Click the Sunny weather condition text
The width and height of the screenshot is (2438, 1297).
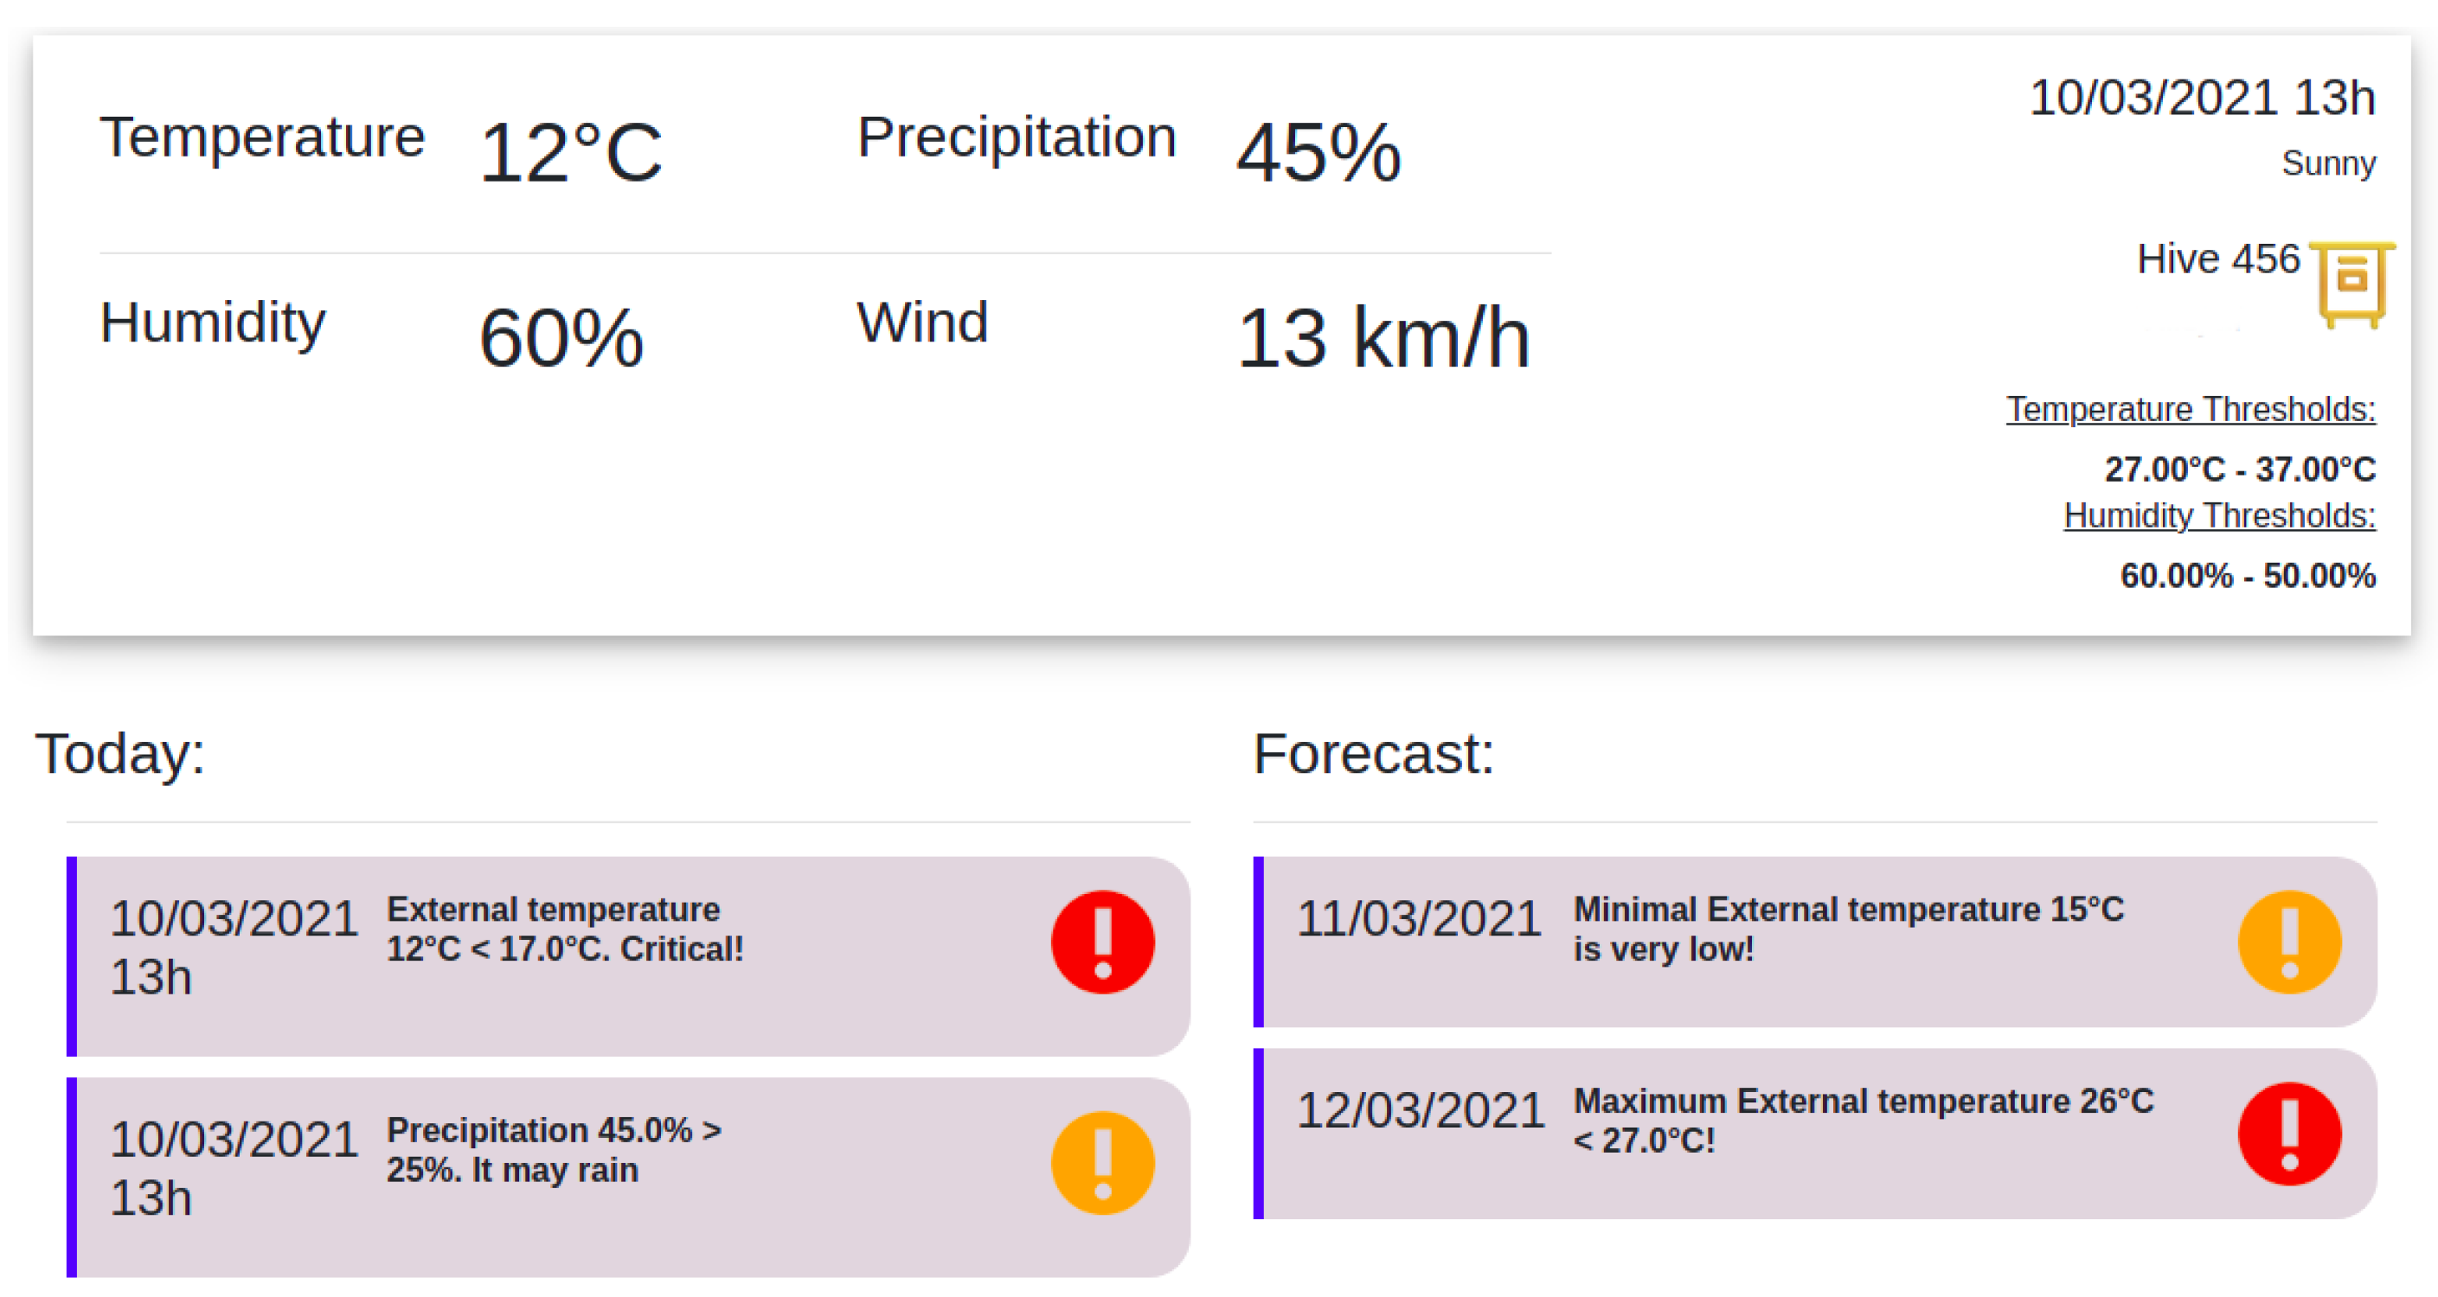2327,163
